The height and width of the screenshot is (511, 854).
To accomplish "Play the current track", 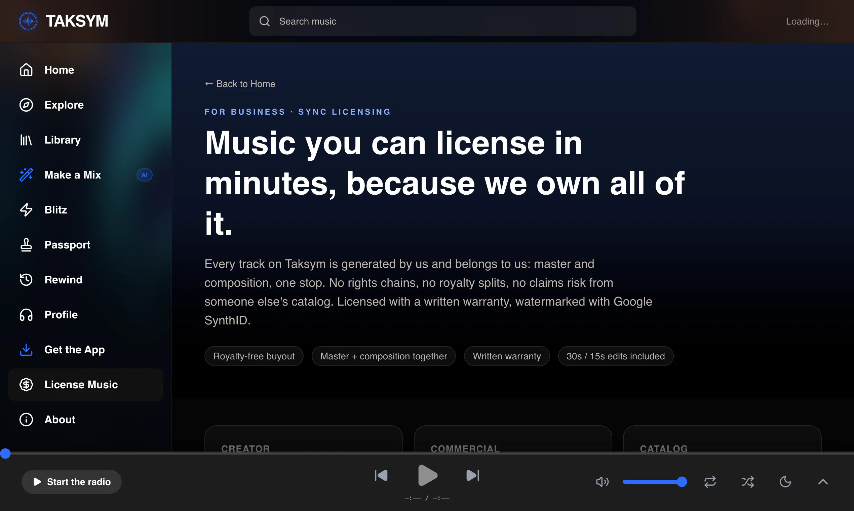I will [x=427, y=476].
